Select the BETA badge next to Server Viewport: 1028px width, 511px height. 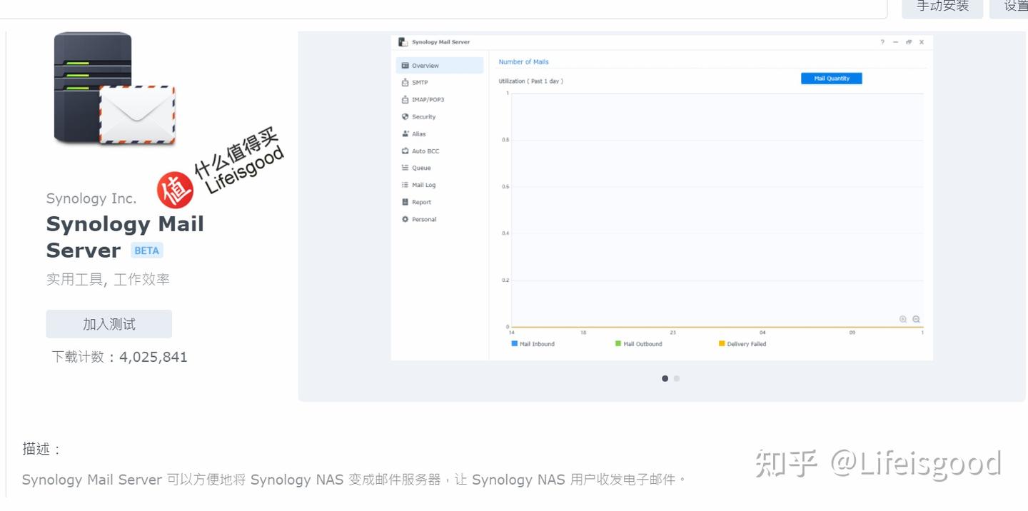pos(147,251)
